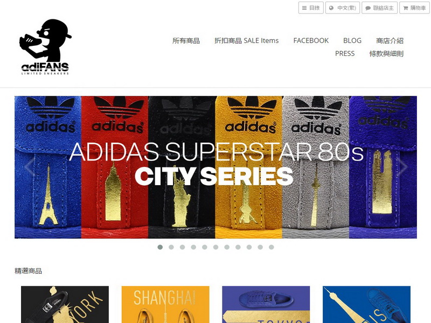Select the first carousel dot indicator
Screen dimensions: 431x323
pyautogui.click(x=160, y=247)
